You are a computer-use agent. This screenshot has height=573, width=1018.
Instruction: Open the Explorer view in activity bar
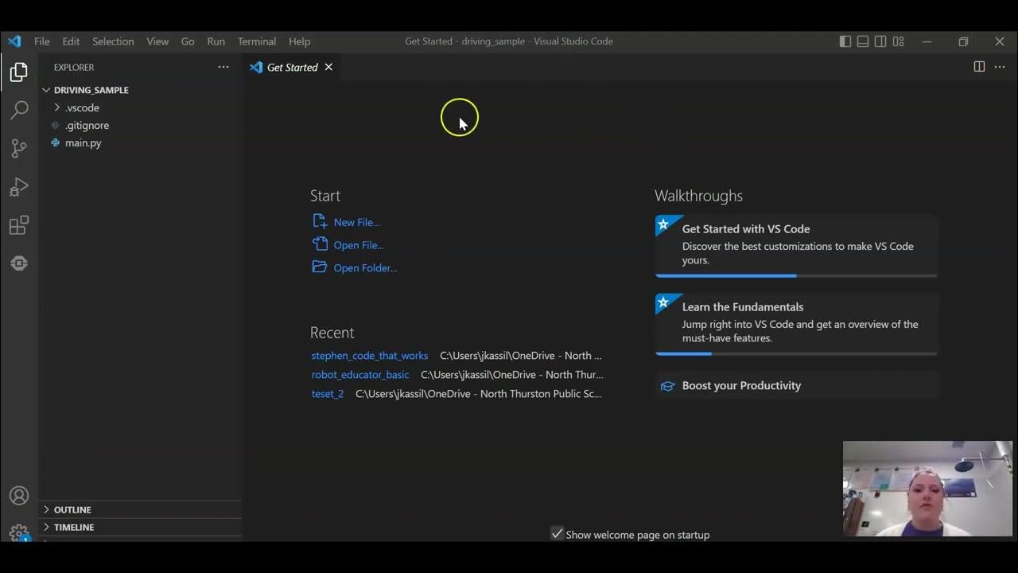tap(19, 72)
